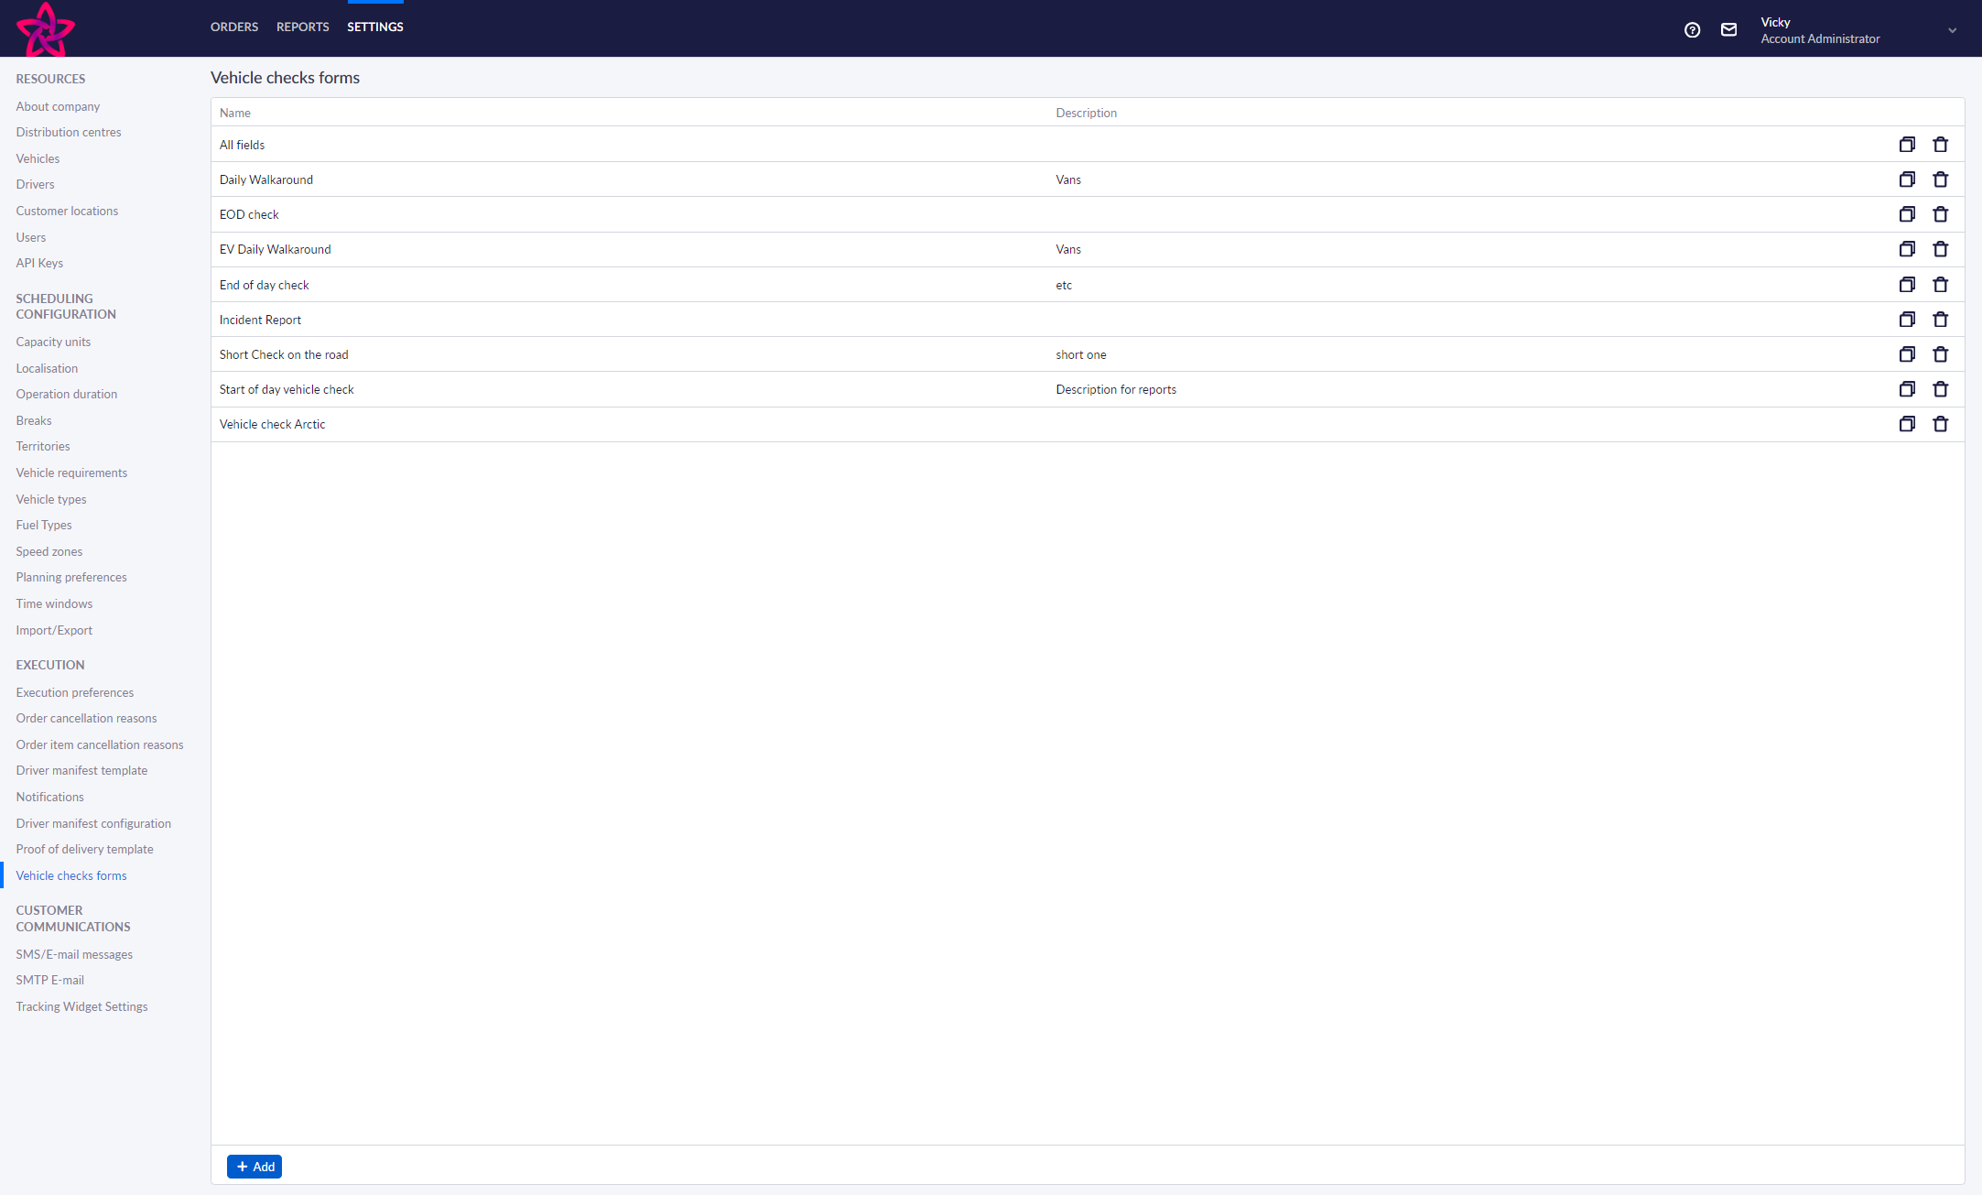
Task: Go to Notifications settings
Action: tap(49, 797)
